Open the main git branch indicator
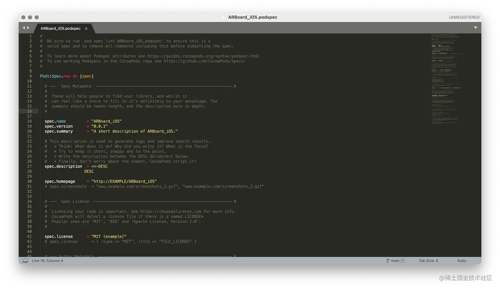This screenshot has height=289, width=500. pos(395,261)
